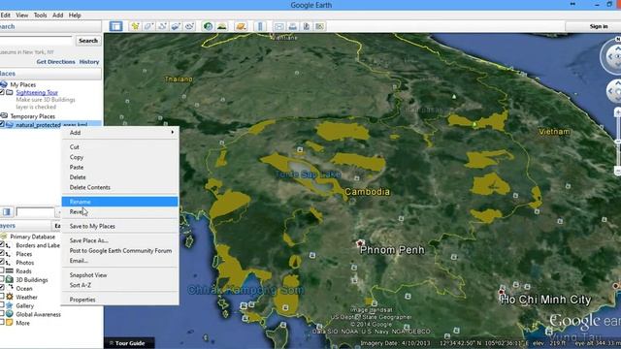Choose the Add Image Overlay tool
Image resolution: width=621 pixels, height=349 pixels.
[176, 26]
